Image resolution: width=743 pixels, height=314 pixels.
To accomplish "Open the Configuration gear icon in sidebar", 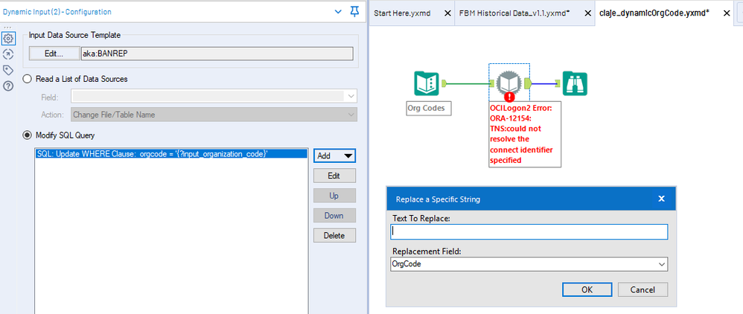I will point(7,39).
